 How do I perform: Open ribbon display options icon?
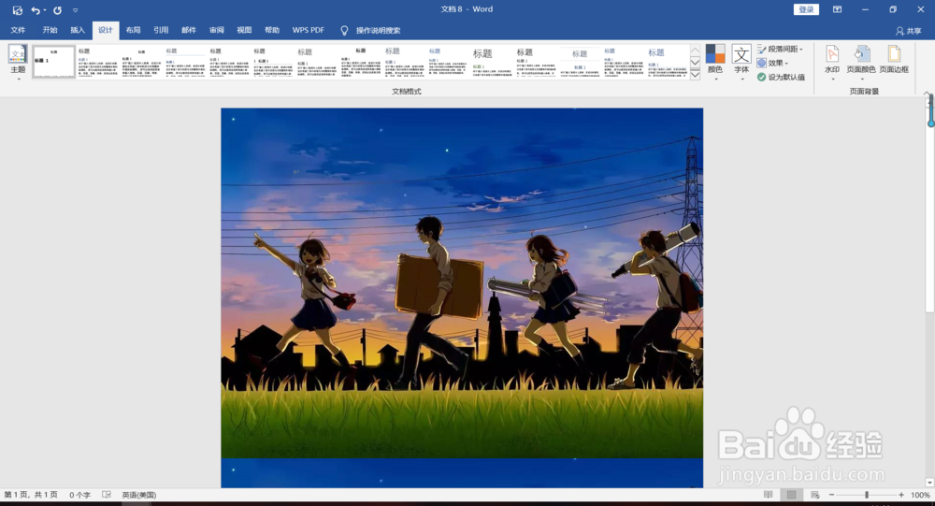837,9
